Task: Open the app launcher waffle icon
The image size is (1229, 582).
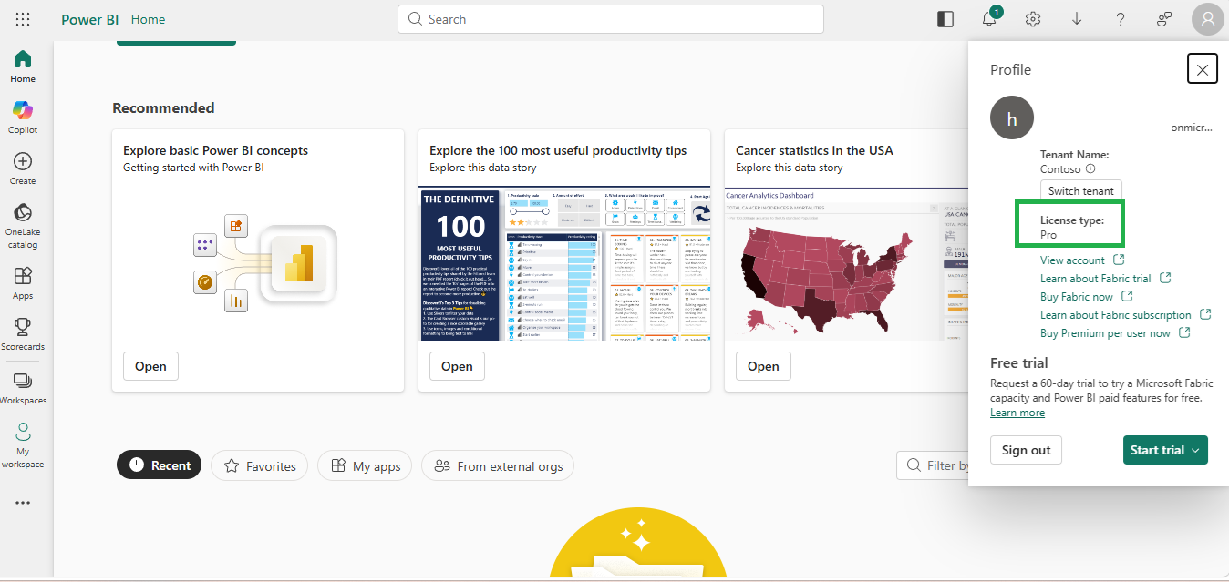Action: coord(23,19)
